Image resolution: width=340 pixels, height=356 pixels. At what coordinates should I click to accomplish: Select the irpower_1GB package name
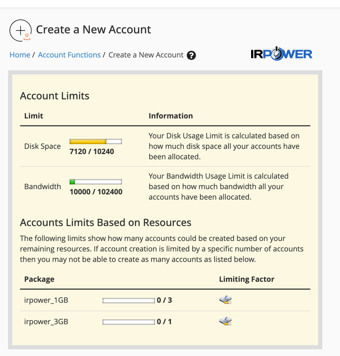coord(46,300)
